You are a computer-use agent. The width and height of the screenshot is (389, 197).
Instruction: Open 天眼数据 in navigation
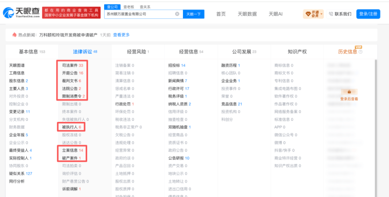[x=247, y=14]
